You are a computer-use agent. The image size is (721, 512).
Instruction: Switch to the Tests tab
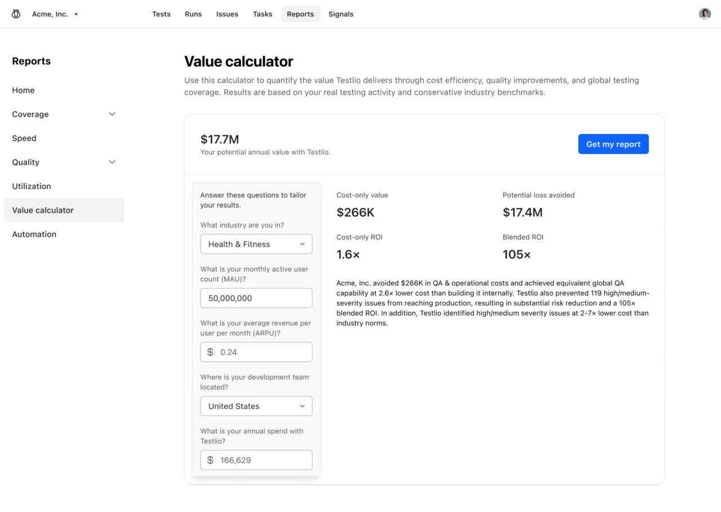point(162,14)
